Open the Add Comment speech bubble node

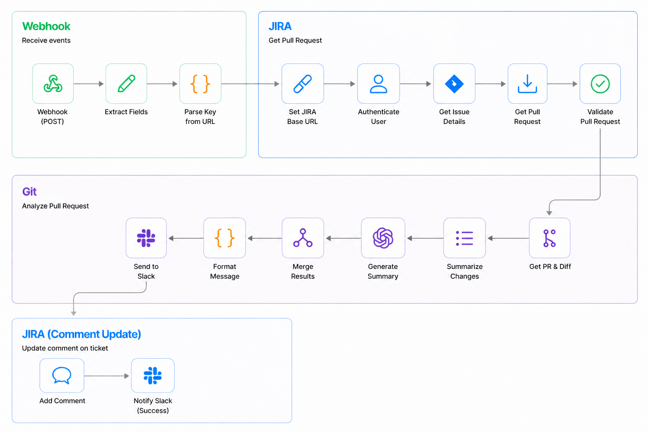click(x=62, y=375)
